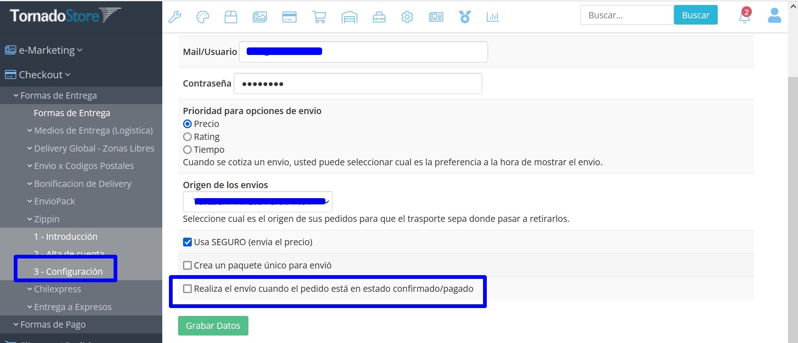
Task: Expand Envio x Codigos Postales
Action: (x=80, y=166)
